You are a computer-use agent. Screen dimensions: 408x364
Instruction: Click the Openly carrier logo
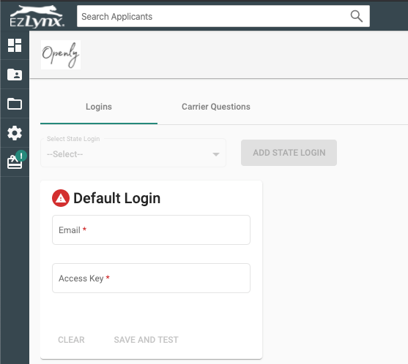61,55
